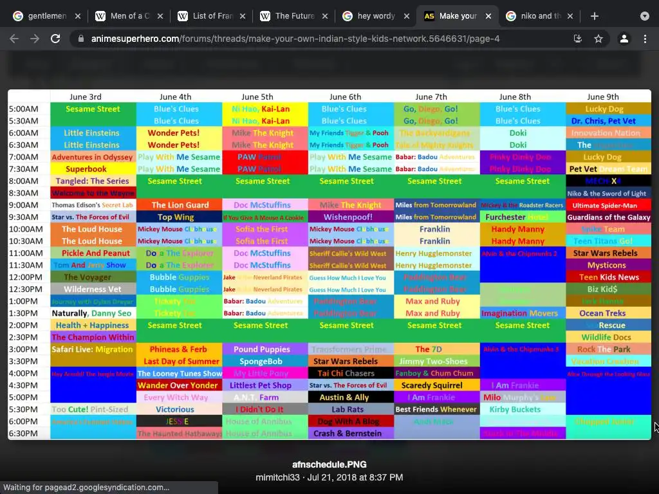Image resolution: width=659 pixels, height=494 pixels.
Task: Install the page app from address bar
Action: tap(578, 39)
